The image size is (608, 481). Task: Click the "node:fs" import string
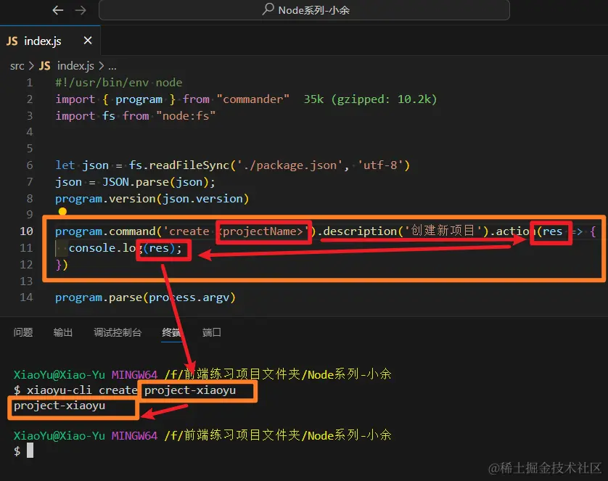(186, 116)
